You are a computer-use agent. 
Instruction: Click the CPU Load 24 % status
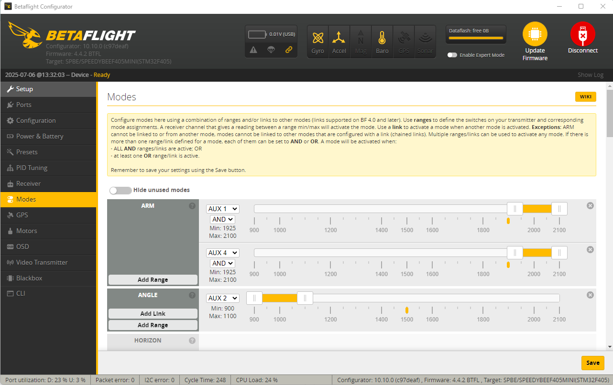(x=257, y=380)
